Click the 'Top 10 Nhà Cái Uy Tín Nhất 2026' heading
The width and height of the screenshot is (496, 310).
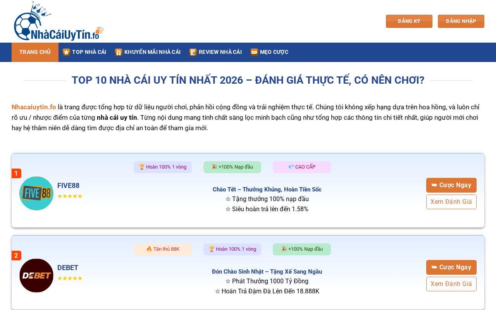[x=248, y=80]
